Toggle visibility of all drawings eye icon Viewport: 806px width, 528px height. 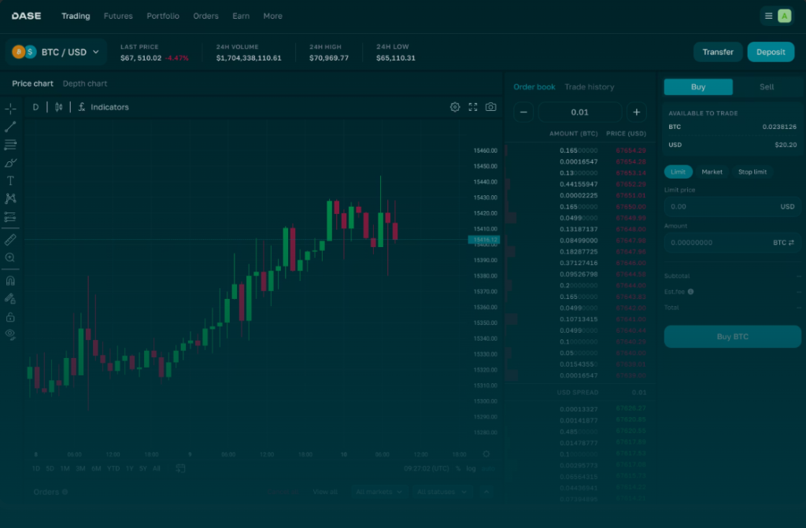click(10, 334)
